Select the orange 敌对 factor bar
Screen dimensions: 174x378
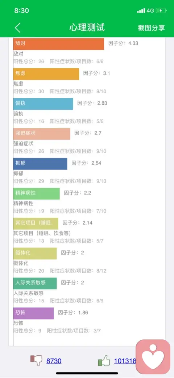[59, 44]
